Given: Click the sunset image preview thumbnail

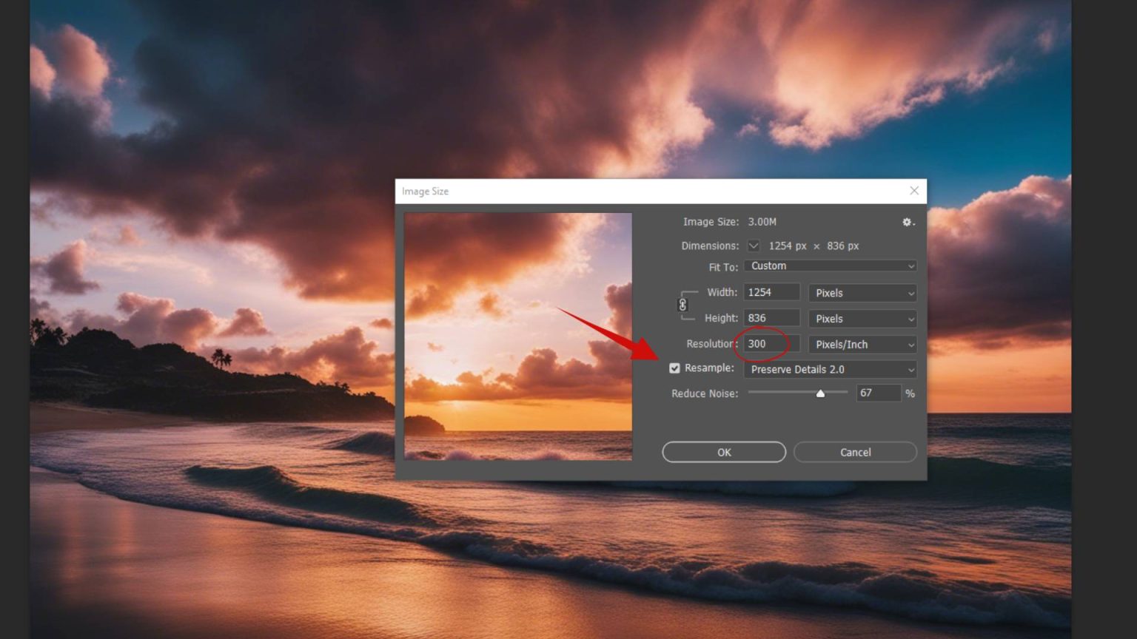Looking at the screenshot, I should click(x=518, y=335).
